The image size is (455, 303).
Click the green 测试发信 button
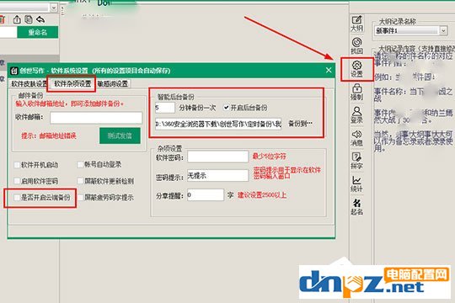[120, 136]
